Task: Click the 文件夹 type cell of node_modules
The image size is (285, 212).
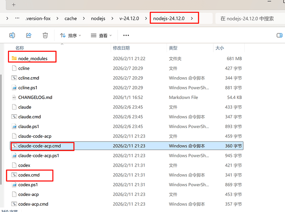Action: pyautogui.click(x=175, y=59)
